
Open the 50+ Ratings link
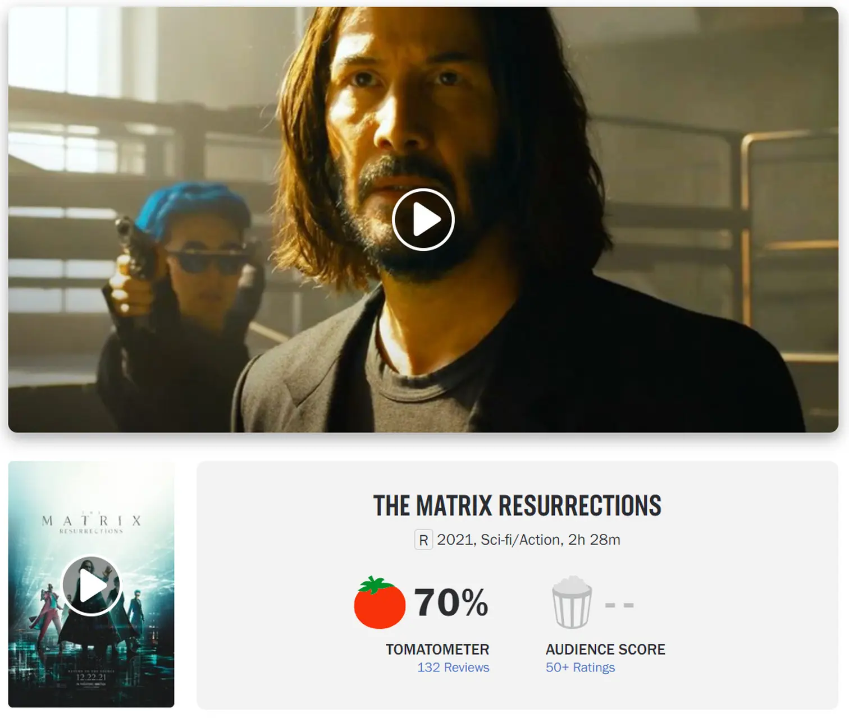(580, 668)
